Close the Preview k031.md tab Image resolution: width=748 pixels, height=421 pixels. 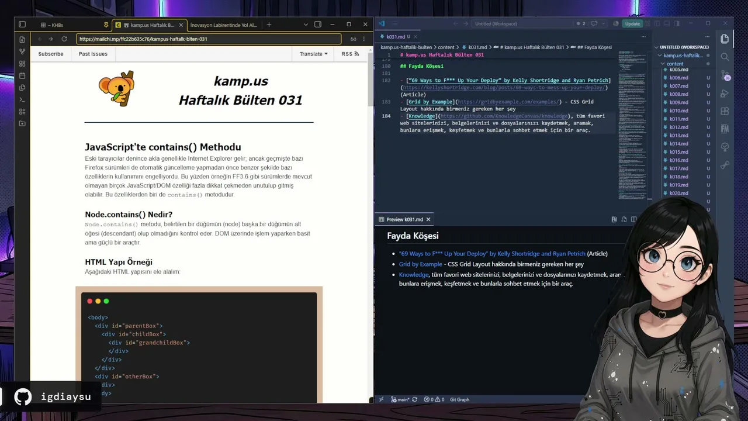(x=428, y=219)
